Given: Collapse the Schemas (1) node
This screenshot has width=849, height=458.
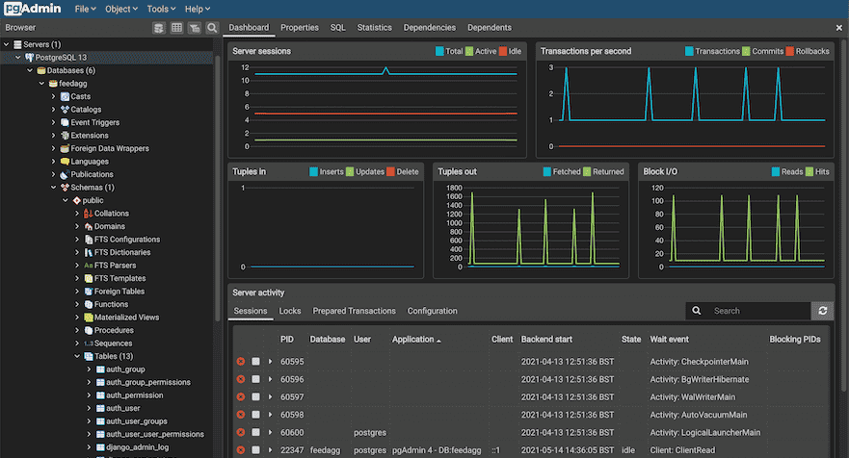Looking at the screenshot, I should 53,187.
